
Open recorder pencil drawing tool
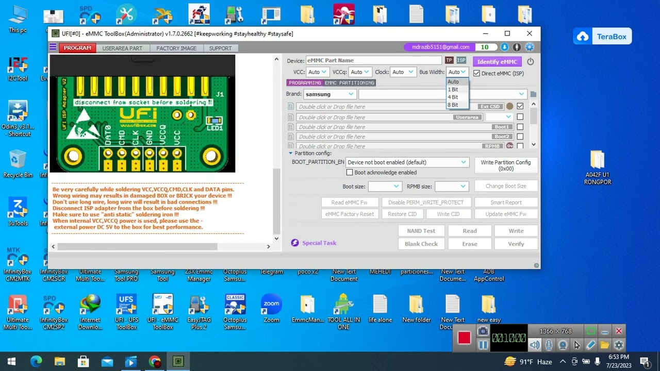pos(591,345)
